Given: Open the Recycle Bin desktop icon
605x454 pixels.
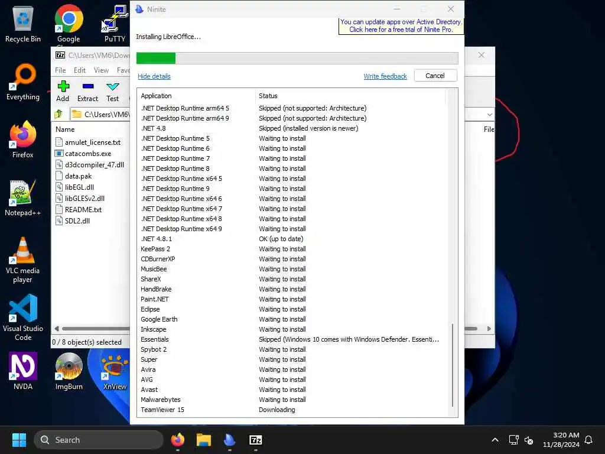Looking at the screenshot, I should [23, 24].
